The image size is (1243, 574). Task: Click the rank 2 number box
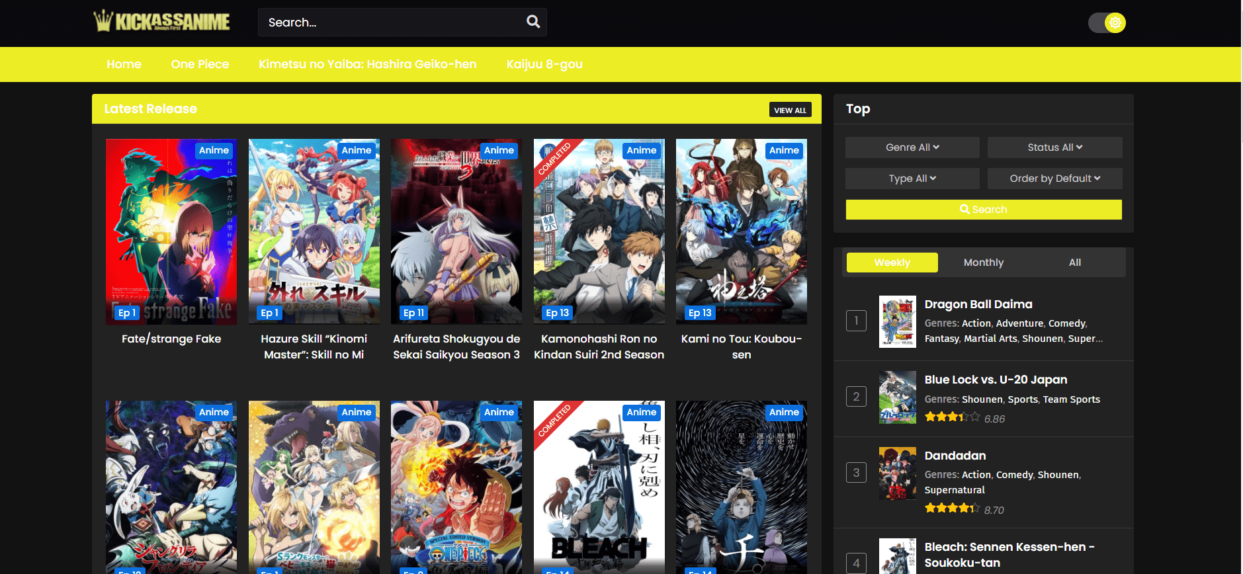tap(856, 397)
